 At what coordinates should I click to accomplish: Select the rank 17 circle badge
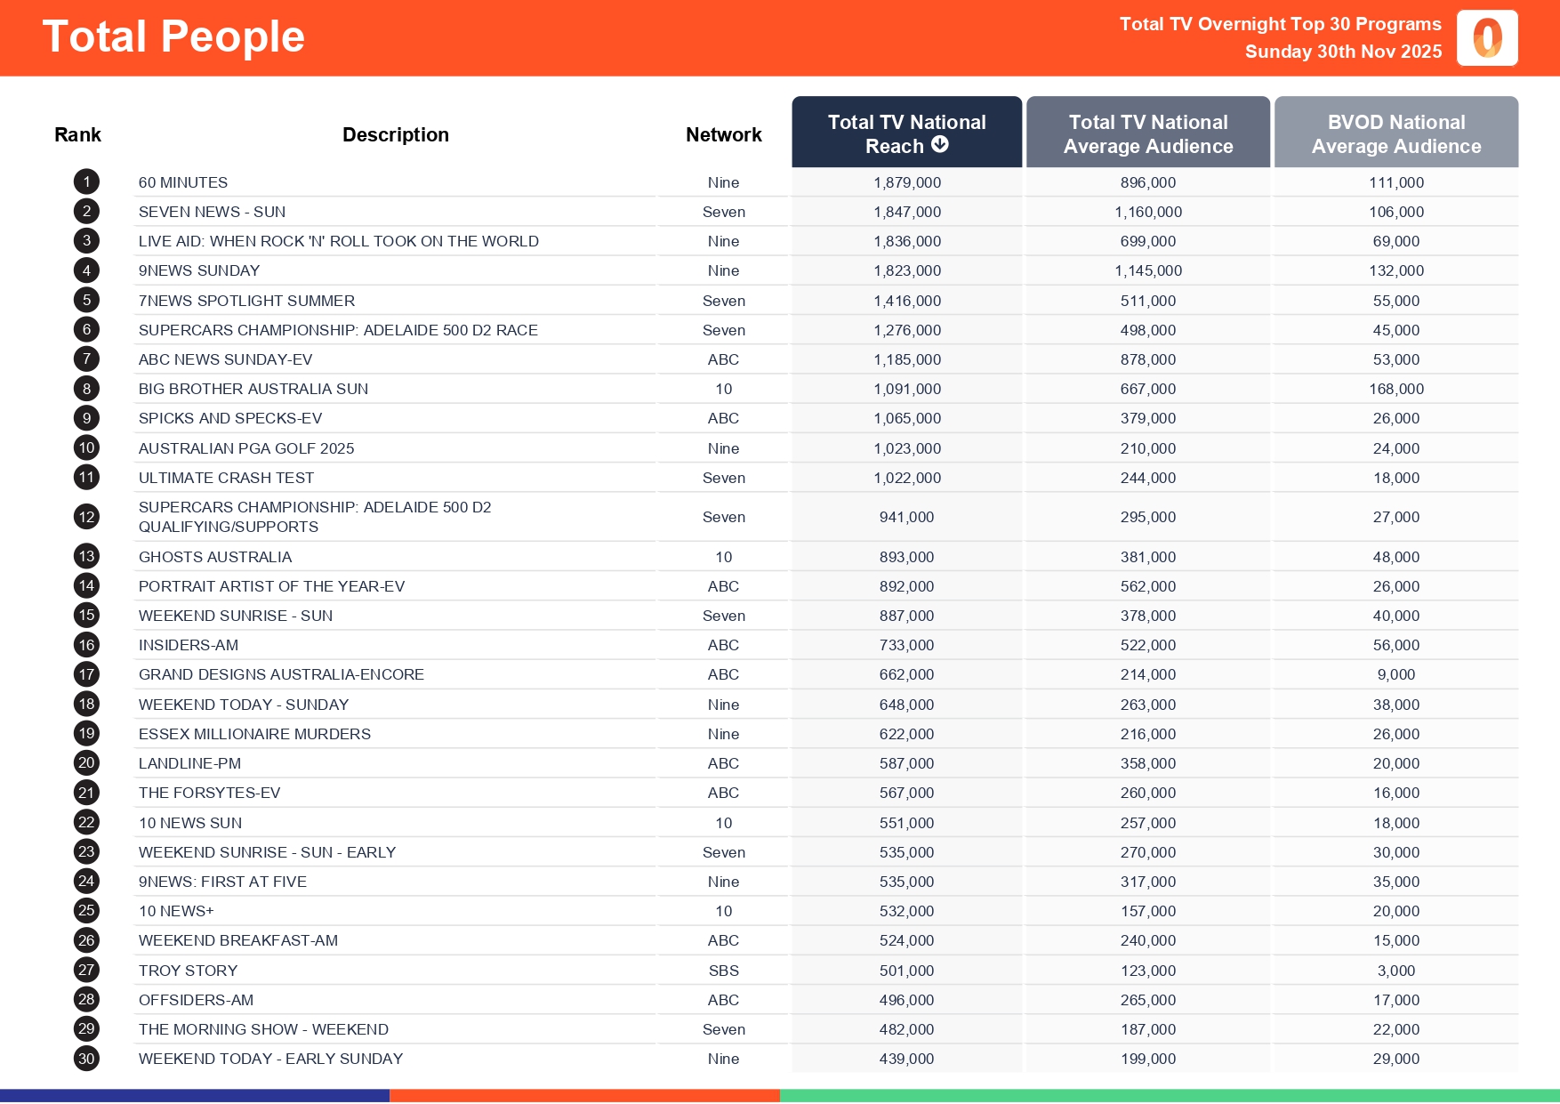pyautogui.click(x=86, y=674)
